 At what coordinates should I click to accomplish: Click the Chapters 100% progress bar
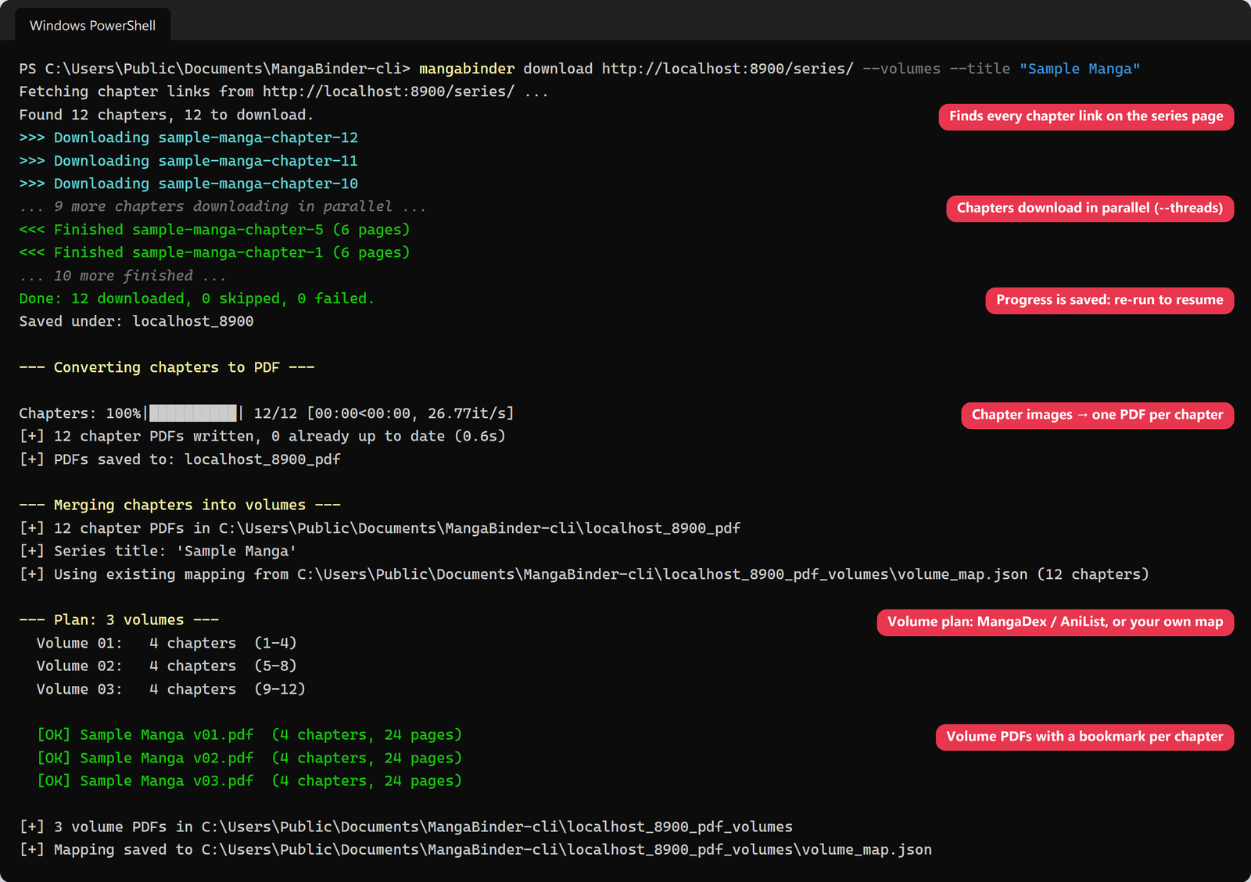(x=267, y=413)
